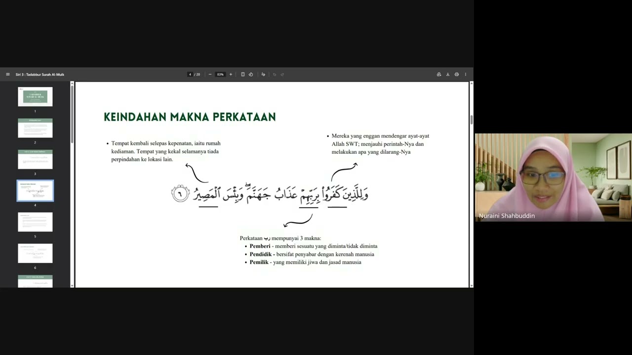Print the PDF document
The height and width of the screenshot is (355, 632).
tap(457, 74)
